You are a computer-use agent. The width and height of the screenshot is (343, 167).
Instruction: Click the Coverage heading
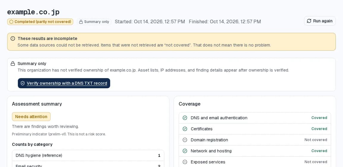coord(189,104)
